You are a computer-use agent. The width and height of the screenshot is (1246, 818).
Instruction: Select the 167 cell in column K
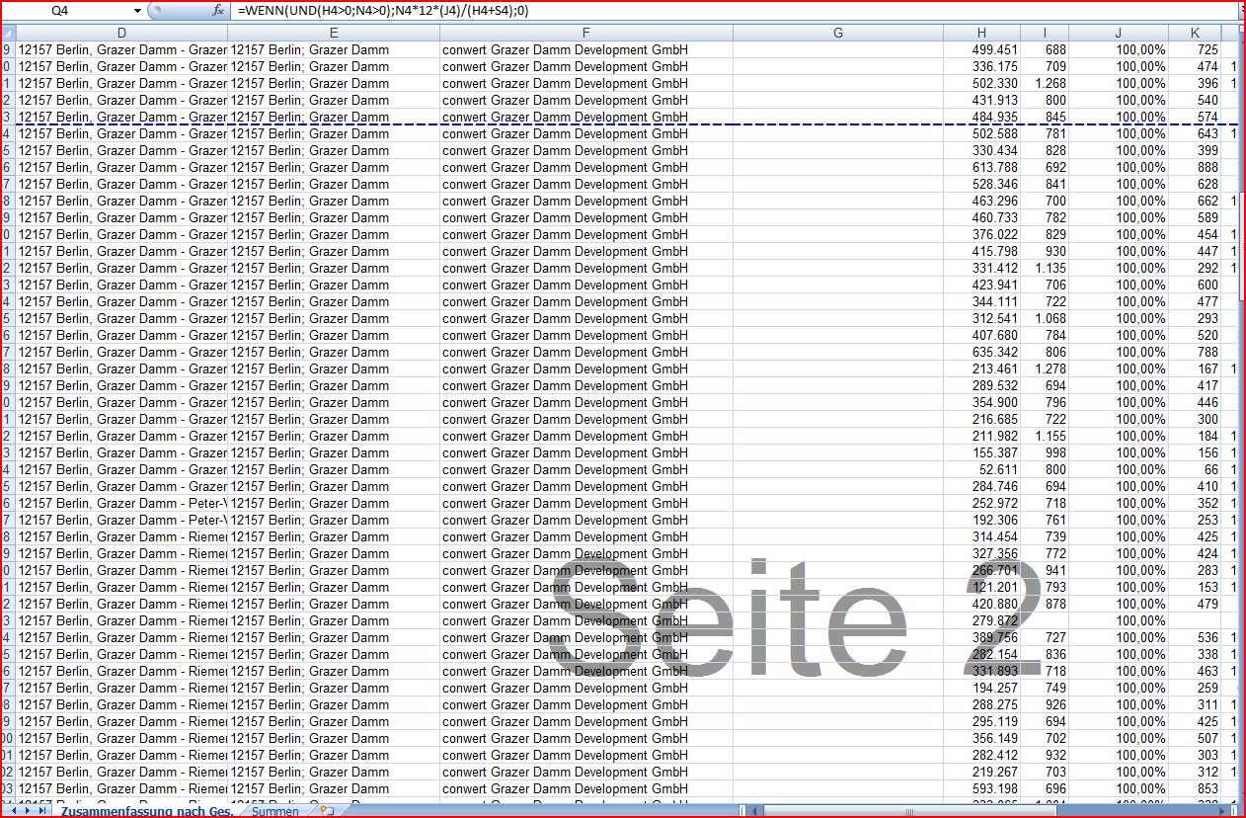(x=1195, y=368)
